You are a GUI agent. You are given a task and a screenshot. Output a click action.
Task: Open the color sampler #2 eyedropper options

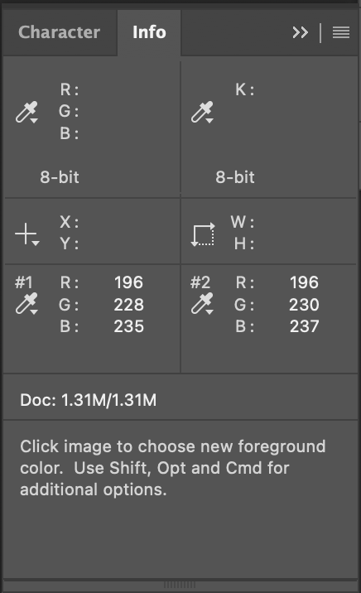point(202,303)
